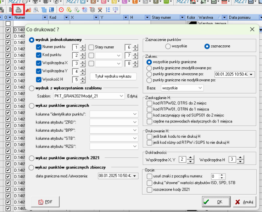Choose wykaz punktów granicznych 2021 radio

click(32, 158)
